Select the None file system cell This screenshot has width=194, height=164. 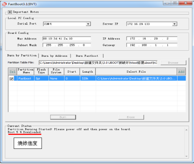[56, 78]
